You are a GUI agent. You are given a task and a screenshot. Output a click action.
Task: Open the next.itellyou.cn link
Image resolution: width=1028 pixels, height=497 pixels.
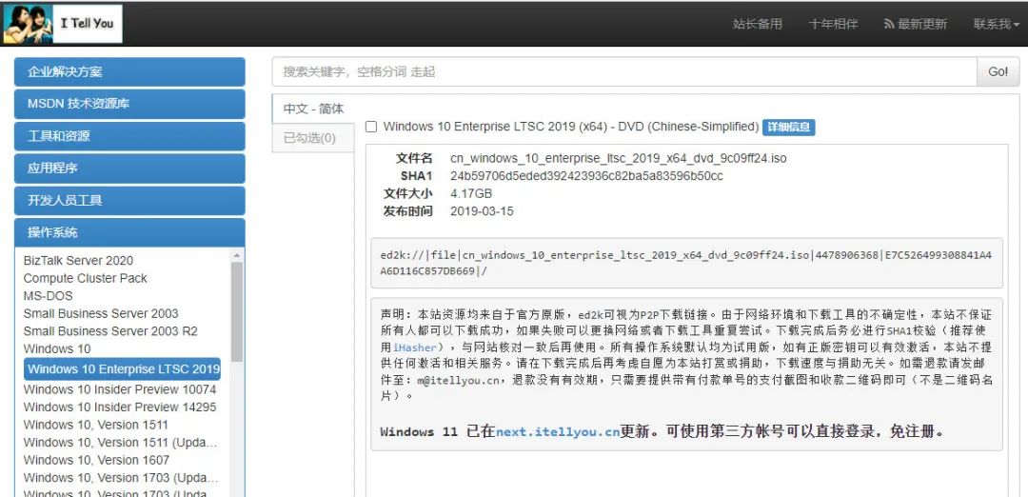click(558, 431)
